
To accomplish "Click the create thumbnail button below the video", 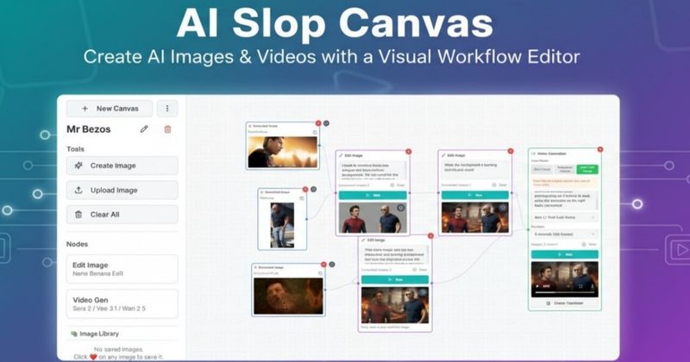I will 565,303.
